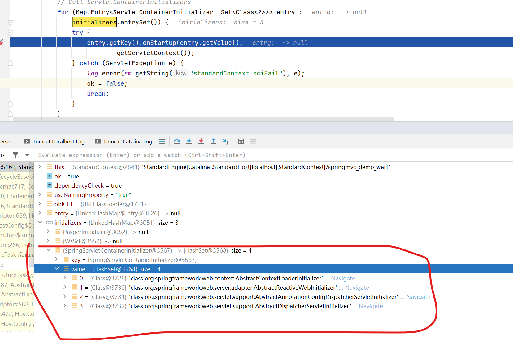Click the Step Into debugger icon
Screen dimensions: 513x341
(x=189, y=141)
